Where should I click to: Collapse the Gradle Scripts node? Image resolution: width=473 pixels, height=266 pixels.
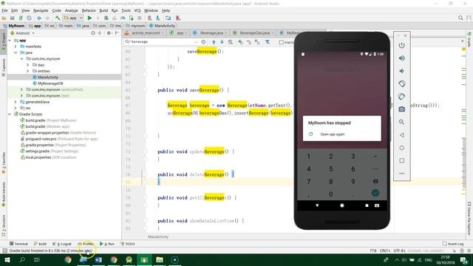(x=10, y=115)
